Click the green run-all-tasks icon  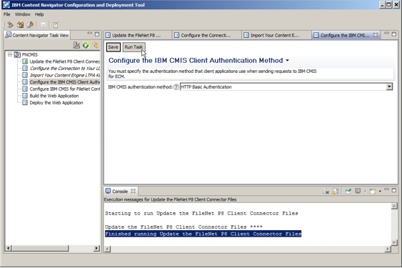(86, 45)
